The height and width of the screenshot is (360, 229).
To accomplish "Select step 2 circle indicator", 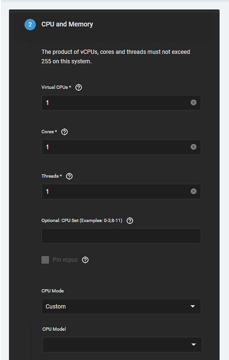I will click(30, 25).
